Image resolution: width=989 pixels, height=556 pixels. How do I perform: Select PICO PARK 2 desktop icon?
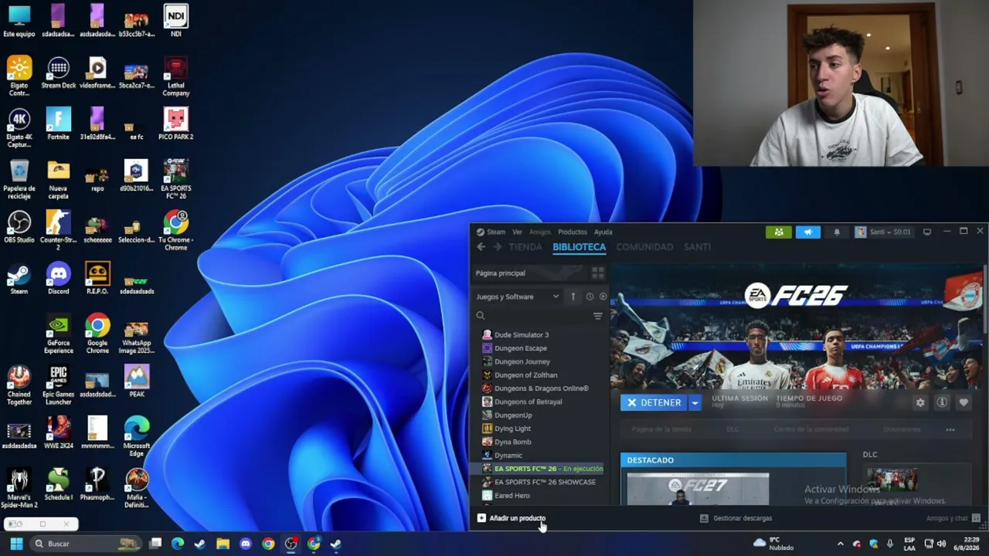(175, 124)
